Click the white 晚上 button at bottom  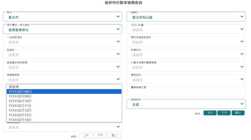coord(114,136)
